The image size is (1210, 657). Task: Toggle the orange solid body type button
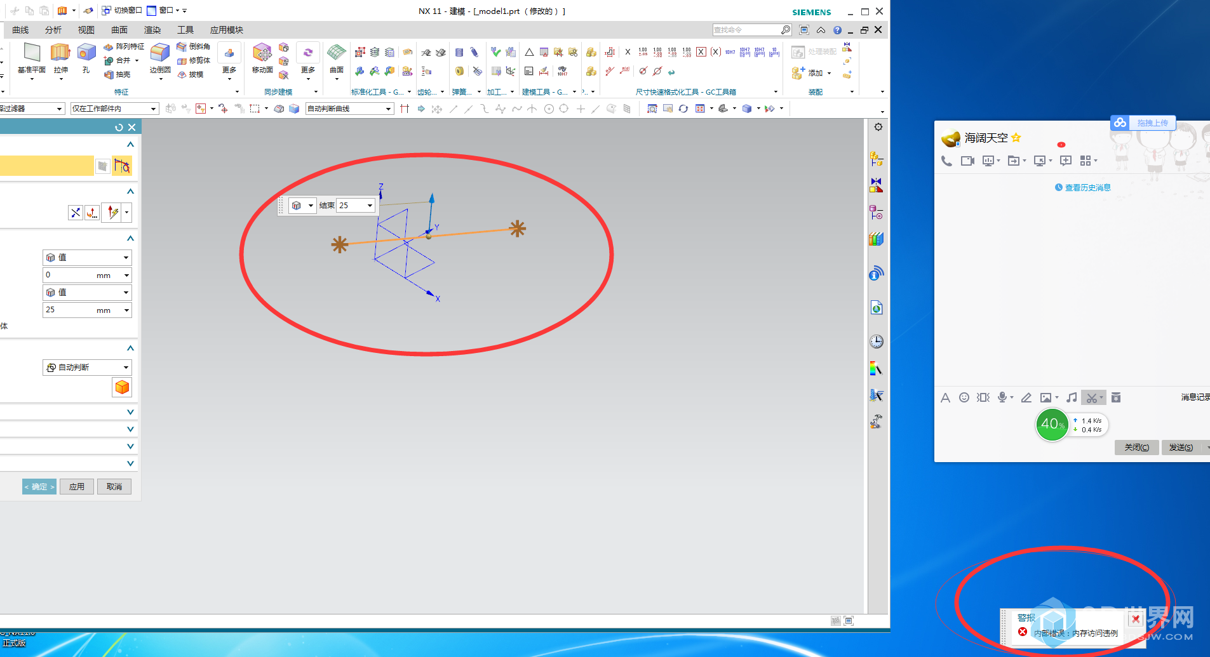tap(122, 387)
